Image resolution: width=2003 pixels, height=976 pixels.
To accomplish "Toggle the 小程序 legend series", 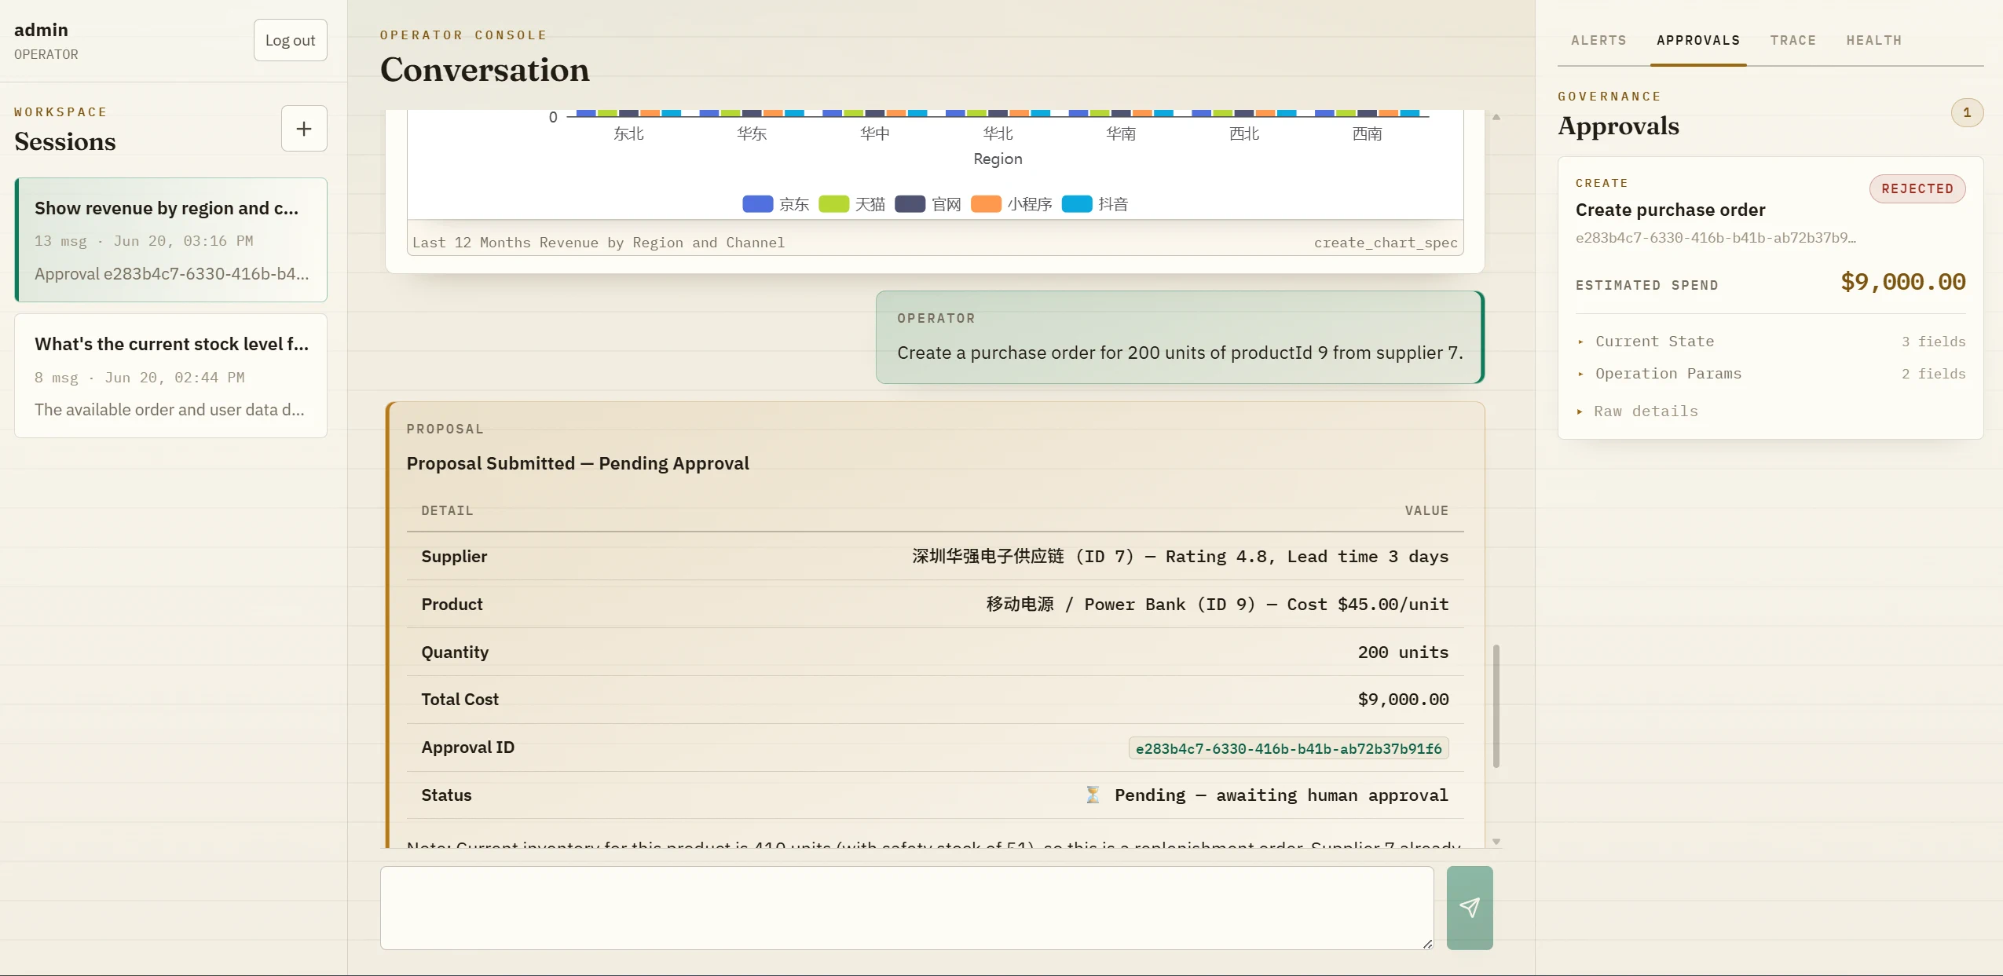I will click(1011, 204).
